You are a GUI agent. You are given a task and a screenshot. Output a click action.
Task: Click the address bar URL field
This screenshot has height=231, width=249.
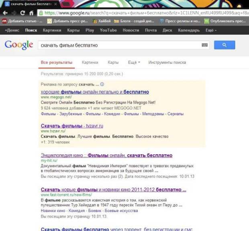point(143,13)
